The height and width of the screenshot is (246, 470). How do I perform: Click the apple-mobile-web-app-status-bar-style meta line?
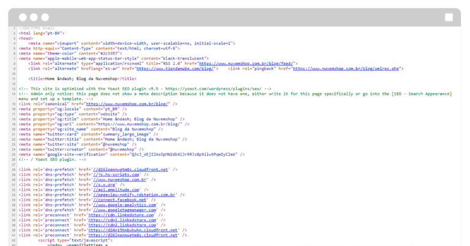click(x=114, y=58)
